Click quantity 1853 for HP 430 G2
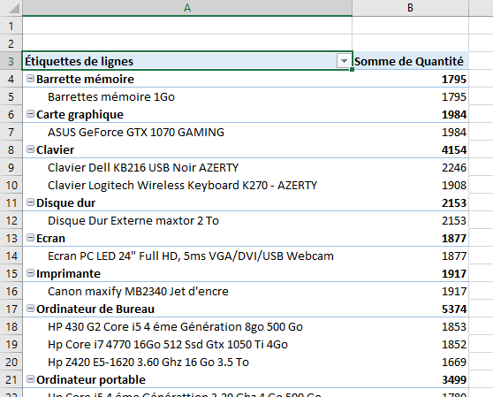 [x=454, y=327]
